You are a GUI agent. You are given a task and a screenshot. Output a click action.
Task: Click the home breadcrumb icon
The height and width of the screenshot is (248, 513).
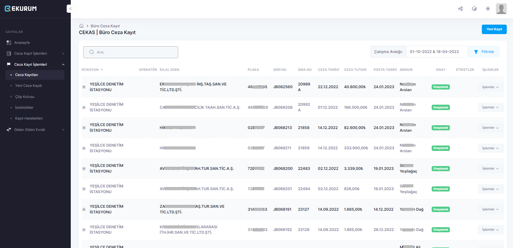tap(81, 26)
